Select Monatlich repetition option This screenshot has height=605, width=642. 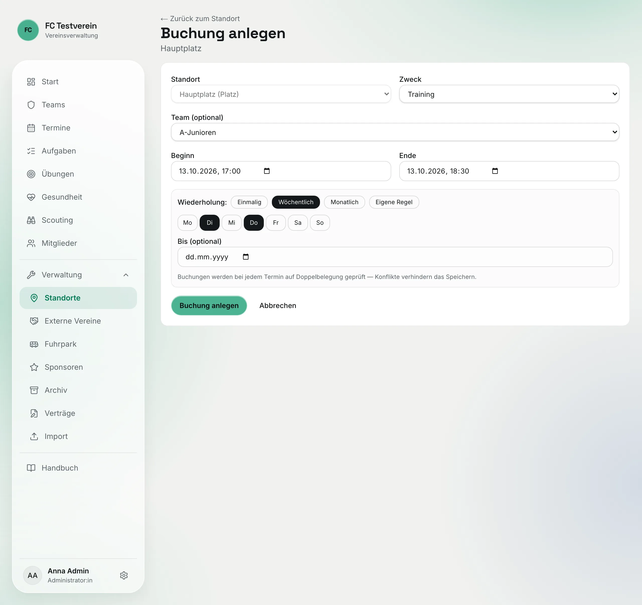345,202
